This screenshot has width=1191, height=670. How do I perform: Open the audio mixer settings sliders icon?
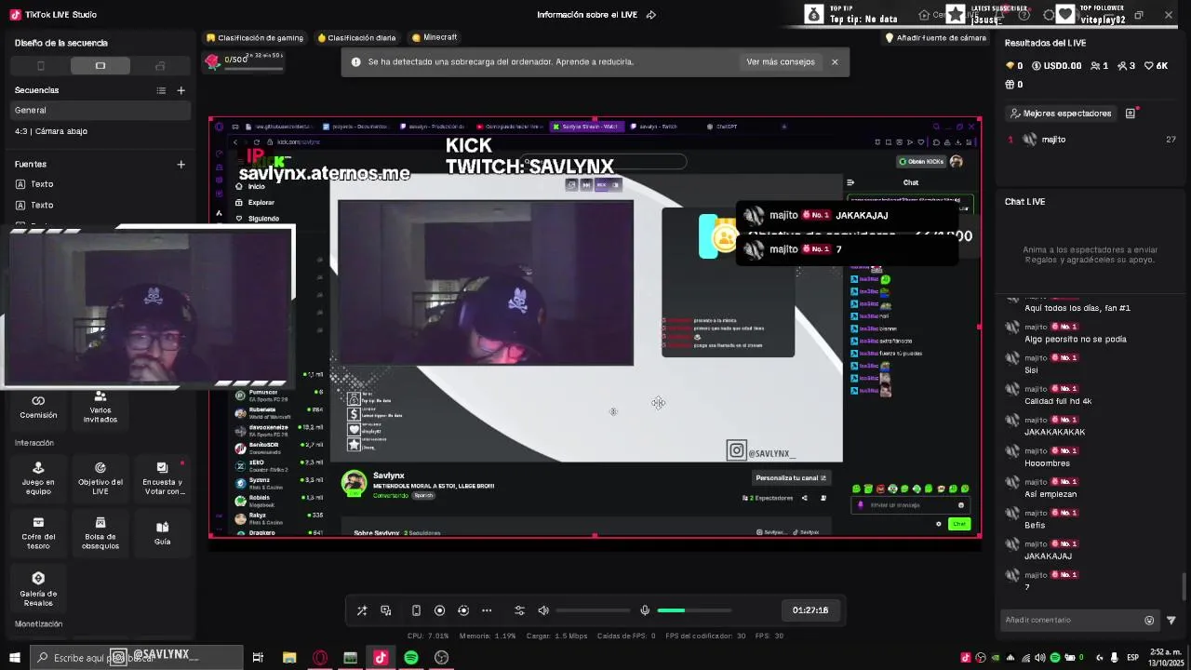519,610
